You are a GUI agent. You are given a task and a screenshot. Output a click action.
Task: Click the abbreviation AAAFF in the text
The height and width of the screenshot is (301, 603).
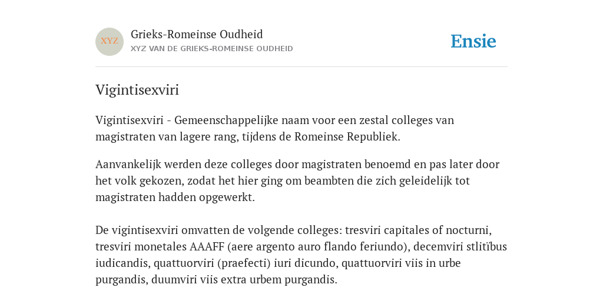[x=207, y=246]
